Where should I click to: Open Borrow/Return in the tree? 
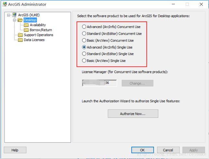point(41,30)
